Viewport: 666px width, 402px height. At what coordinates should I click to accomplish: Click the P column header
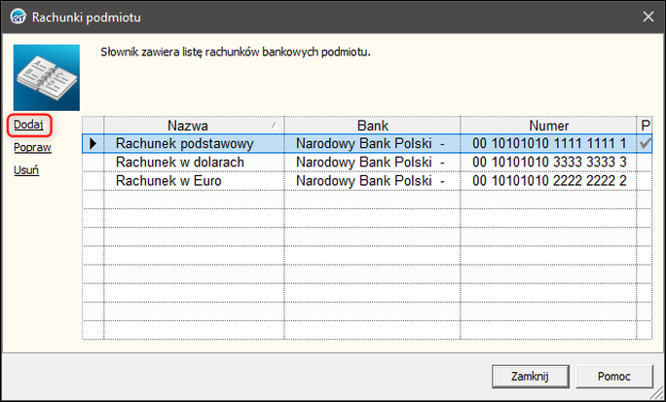[x=645, y=126]
